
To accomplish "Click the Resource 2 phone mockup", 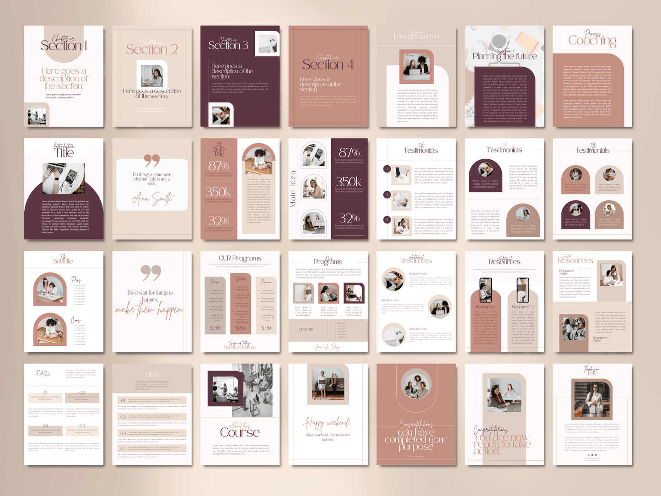I will click(x=522, y=290).
